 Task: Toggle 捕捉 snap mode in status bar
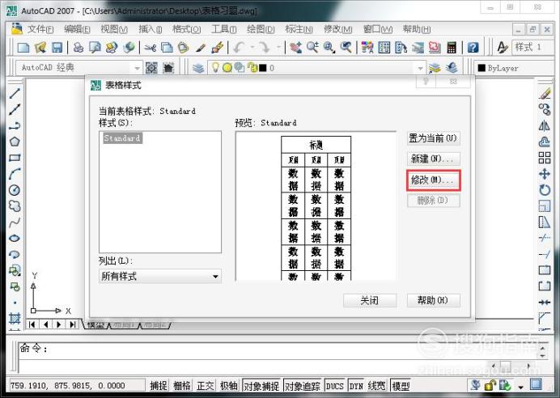click(159, 386)
